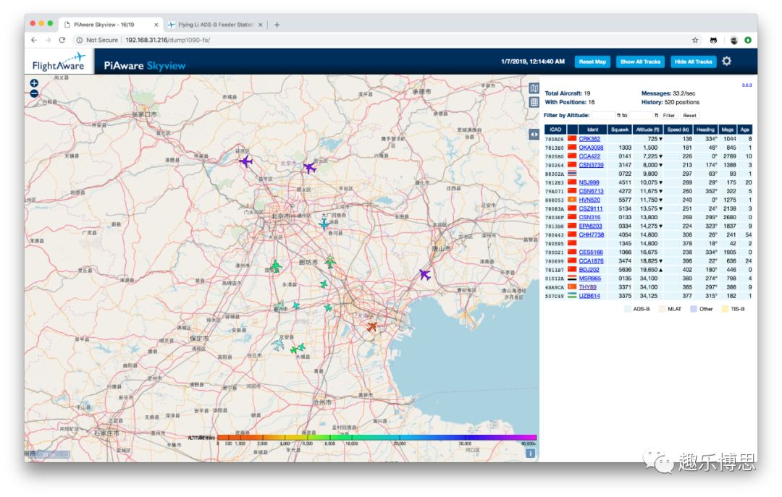Image resolution: width=782 pixels, height=497 pixels.
Task: Open the settings gear in the header
Action: click(727, 61)
